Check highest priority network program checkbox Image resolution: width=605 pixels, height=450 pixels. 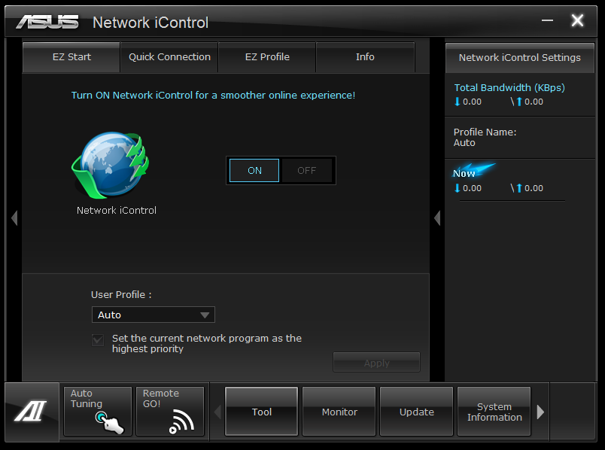pyautogui.click(x=98, y=340)
